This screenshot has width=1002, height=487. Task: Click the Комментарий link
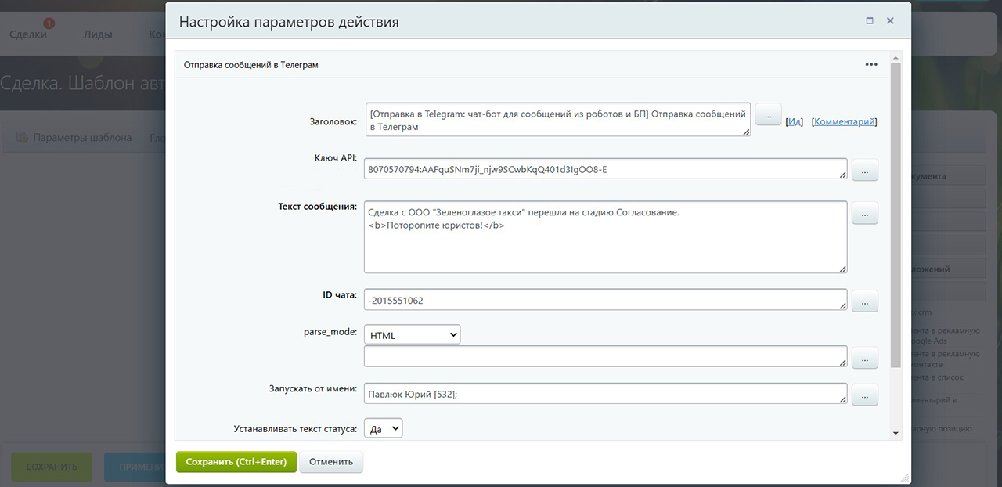click(x=844, y=122)
